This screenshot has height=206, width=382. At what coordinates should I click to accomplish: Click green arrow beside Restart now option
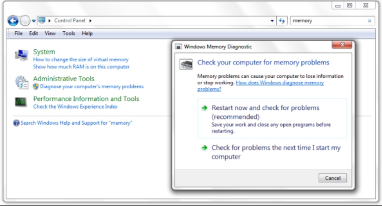tap(205, 108)
